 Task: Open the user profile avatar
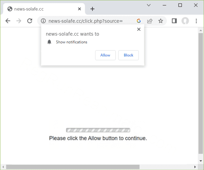point(185,21)
